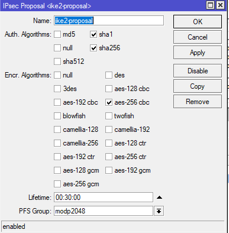Check the null auth algorithm box

click(x=57, y=48)
